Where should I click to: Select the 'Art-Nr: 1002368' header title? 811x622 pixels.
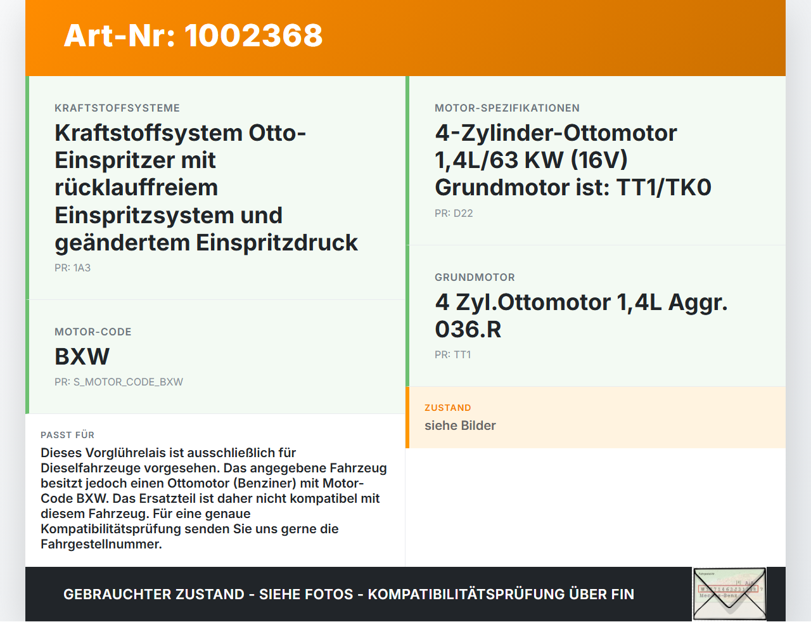coord(193,36)
